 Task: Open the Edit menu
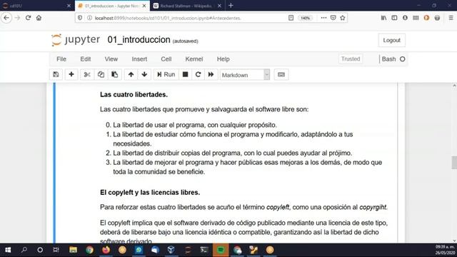pyautogui.click(x=86, y=59)
